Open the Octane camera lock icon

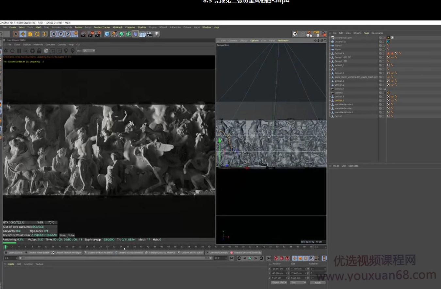point(39,51)
